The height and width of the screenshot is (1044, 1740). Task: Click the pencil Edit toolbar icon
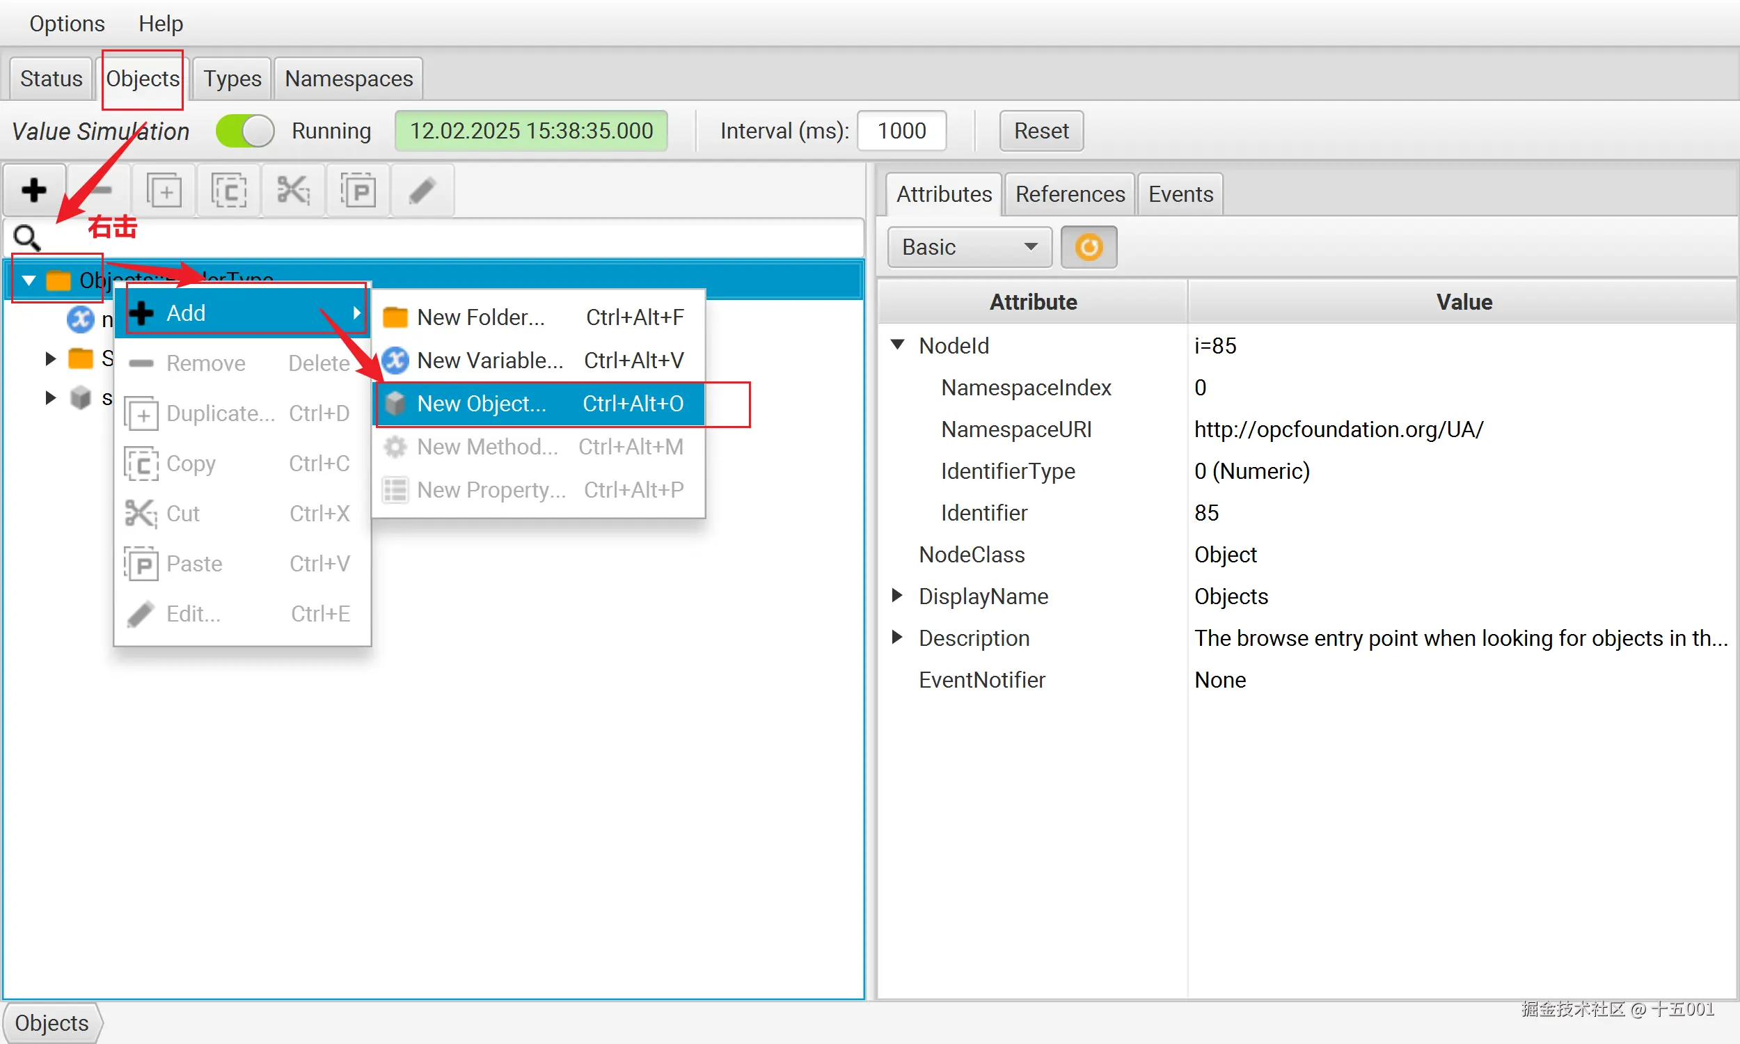tap(422, 190)
